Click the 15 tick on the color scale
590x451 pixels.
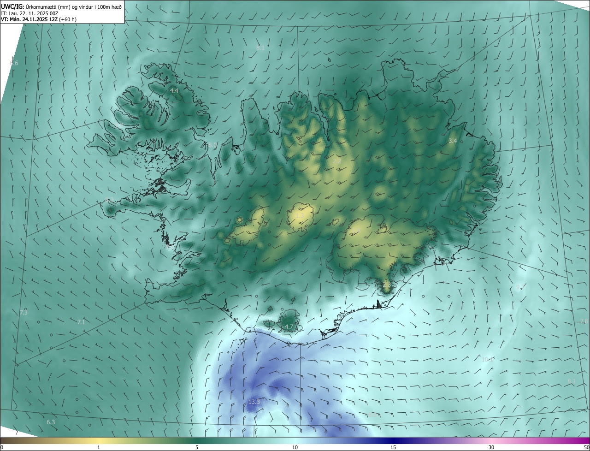tap(393, 447)
